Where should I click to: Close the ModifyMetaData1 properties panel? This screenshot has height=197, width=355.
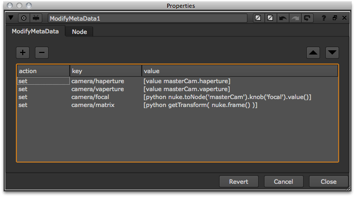pos(344,17)
